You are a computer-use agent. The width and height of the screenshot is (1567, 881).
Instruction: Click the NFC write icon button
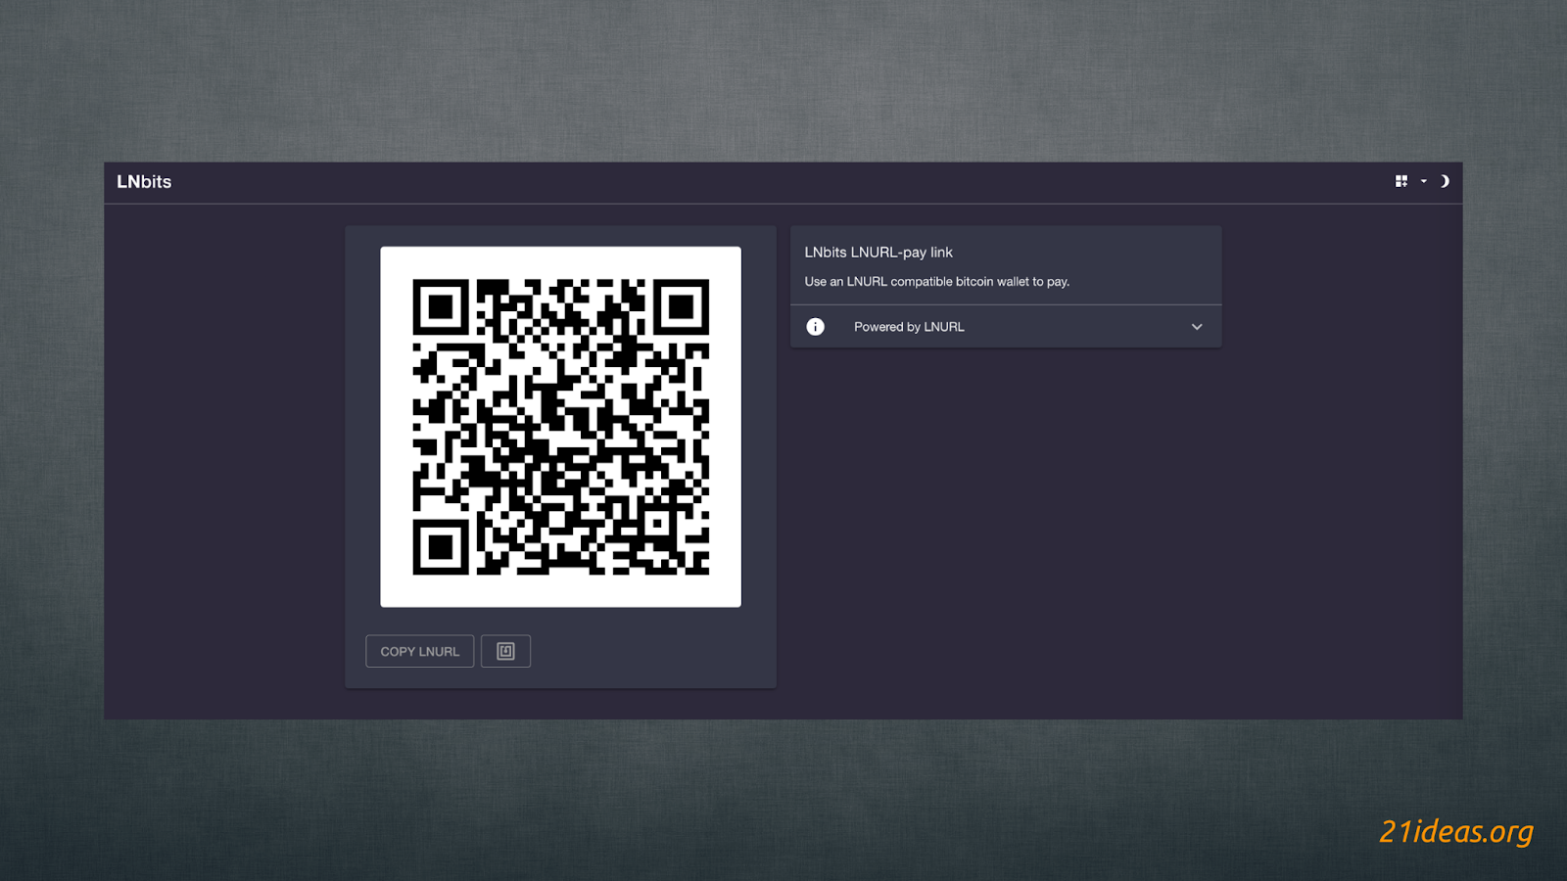click(505, 651)
